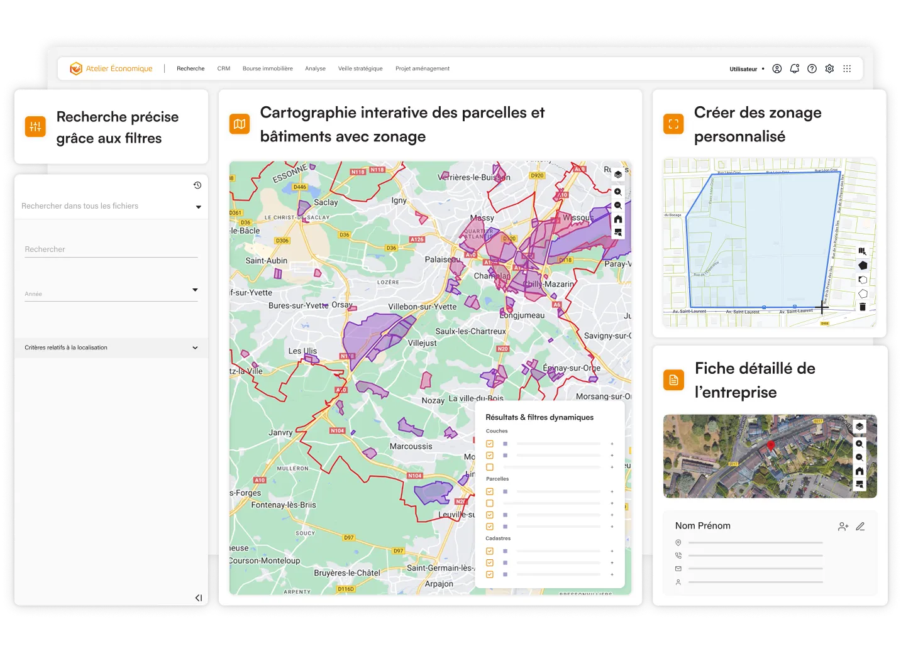Open notifications bell in top bar
Screen dimensions: 901x656
tap(795, 69)
